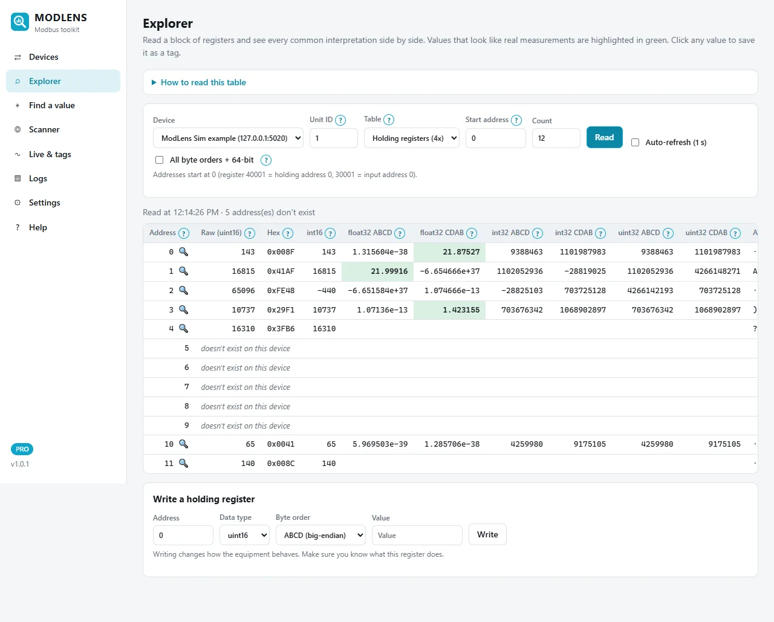Image resolution: width=774 pixels, height=622 pixels.
Task: Open the Device selection dropdown
Action: (x=229, y=138)
